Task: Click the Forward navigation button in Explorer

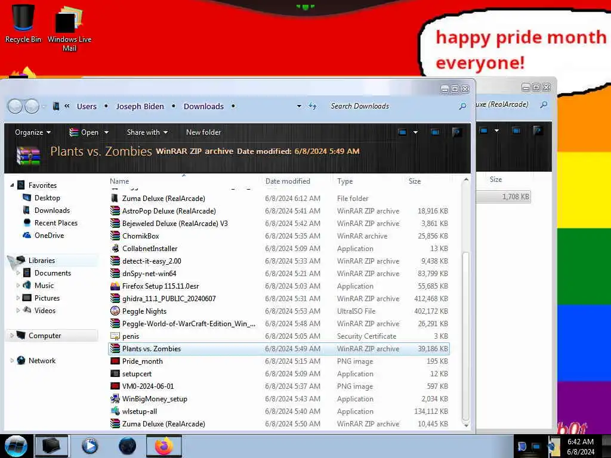Action: pyautogui.click(x=32, y=106)
